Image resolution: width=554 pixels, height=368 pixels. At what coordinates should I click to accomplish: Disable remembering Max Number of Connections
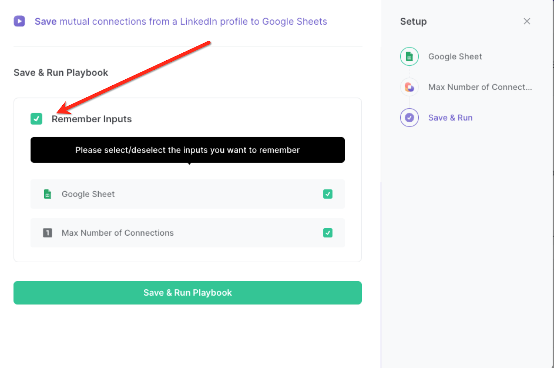click(328, 233)
